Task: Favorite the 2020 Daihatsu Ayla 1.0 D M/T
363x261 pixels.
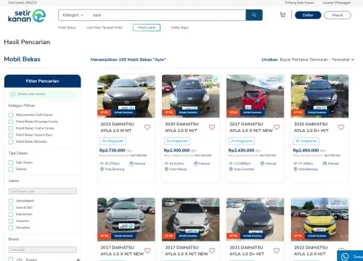Action: click(212, 127)
